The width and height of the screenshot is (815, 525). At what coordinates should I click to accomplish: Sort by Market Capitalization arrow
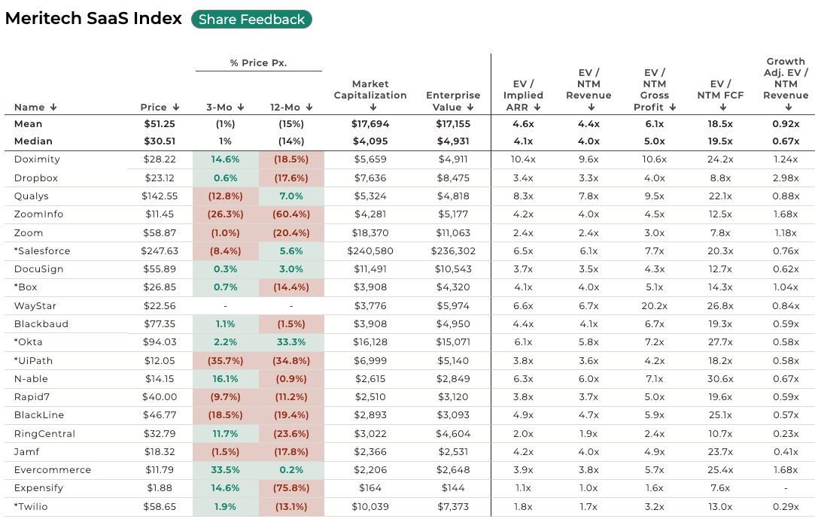(370, 108)
